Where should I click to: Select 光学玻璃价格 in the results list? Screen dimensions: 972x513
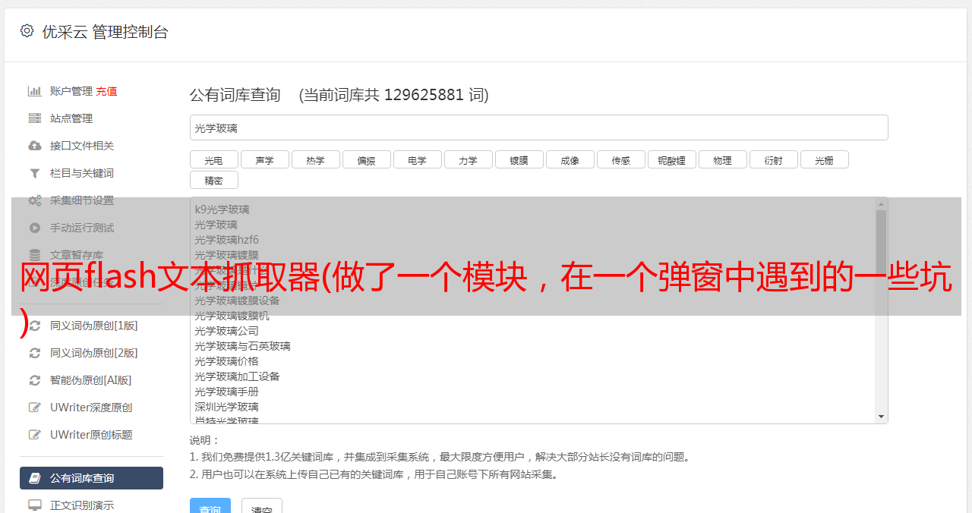[226, 361]
